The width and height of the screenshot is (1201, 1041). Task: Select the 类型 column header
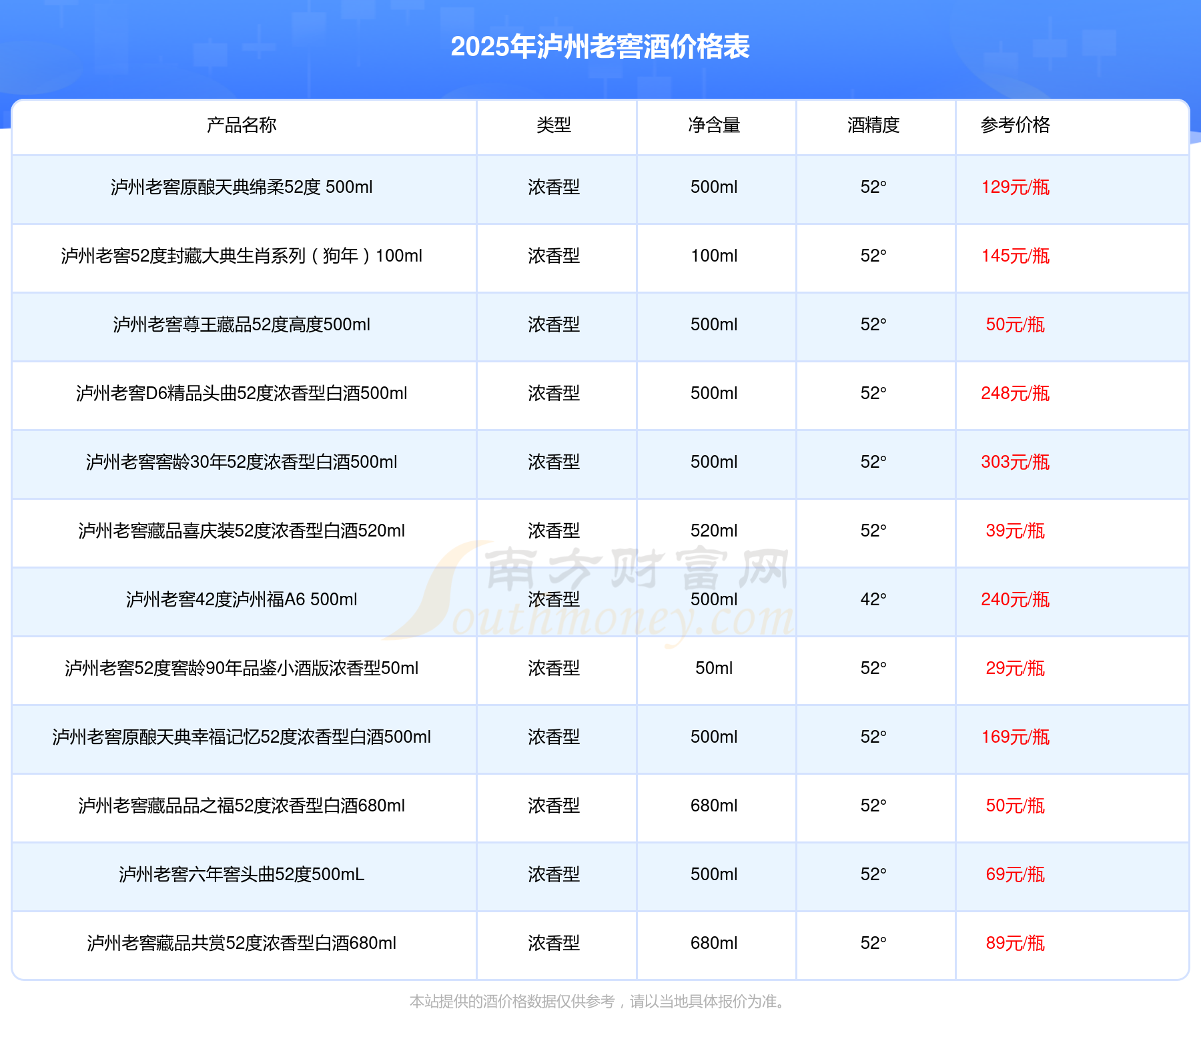click(x=554, y=125)
